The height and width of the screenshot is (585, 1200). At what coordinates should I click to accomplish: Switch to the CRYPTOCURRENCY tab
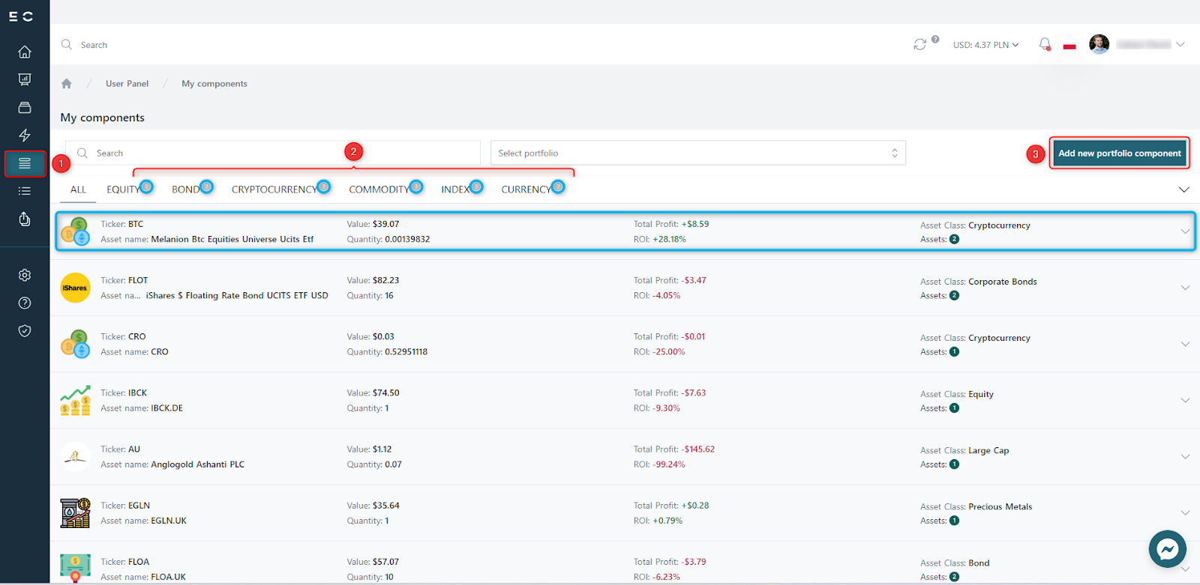click(274, 190)
